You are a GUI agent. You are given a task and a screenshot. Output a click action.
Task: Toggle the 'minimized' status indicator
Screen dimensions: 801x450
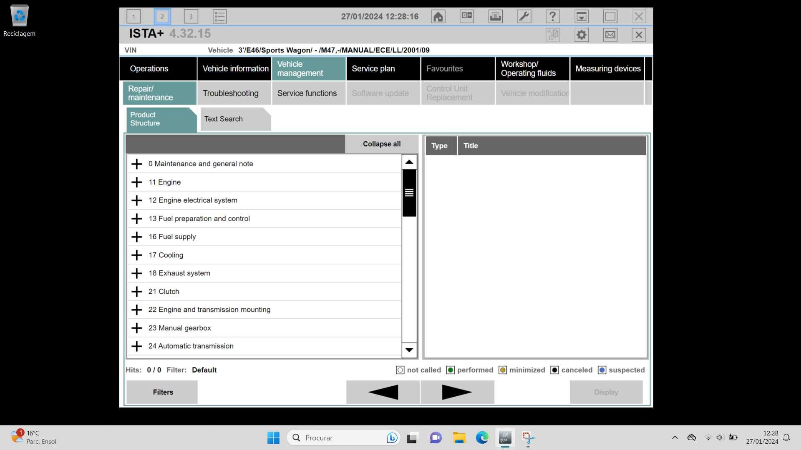503,370
